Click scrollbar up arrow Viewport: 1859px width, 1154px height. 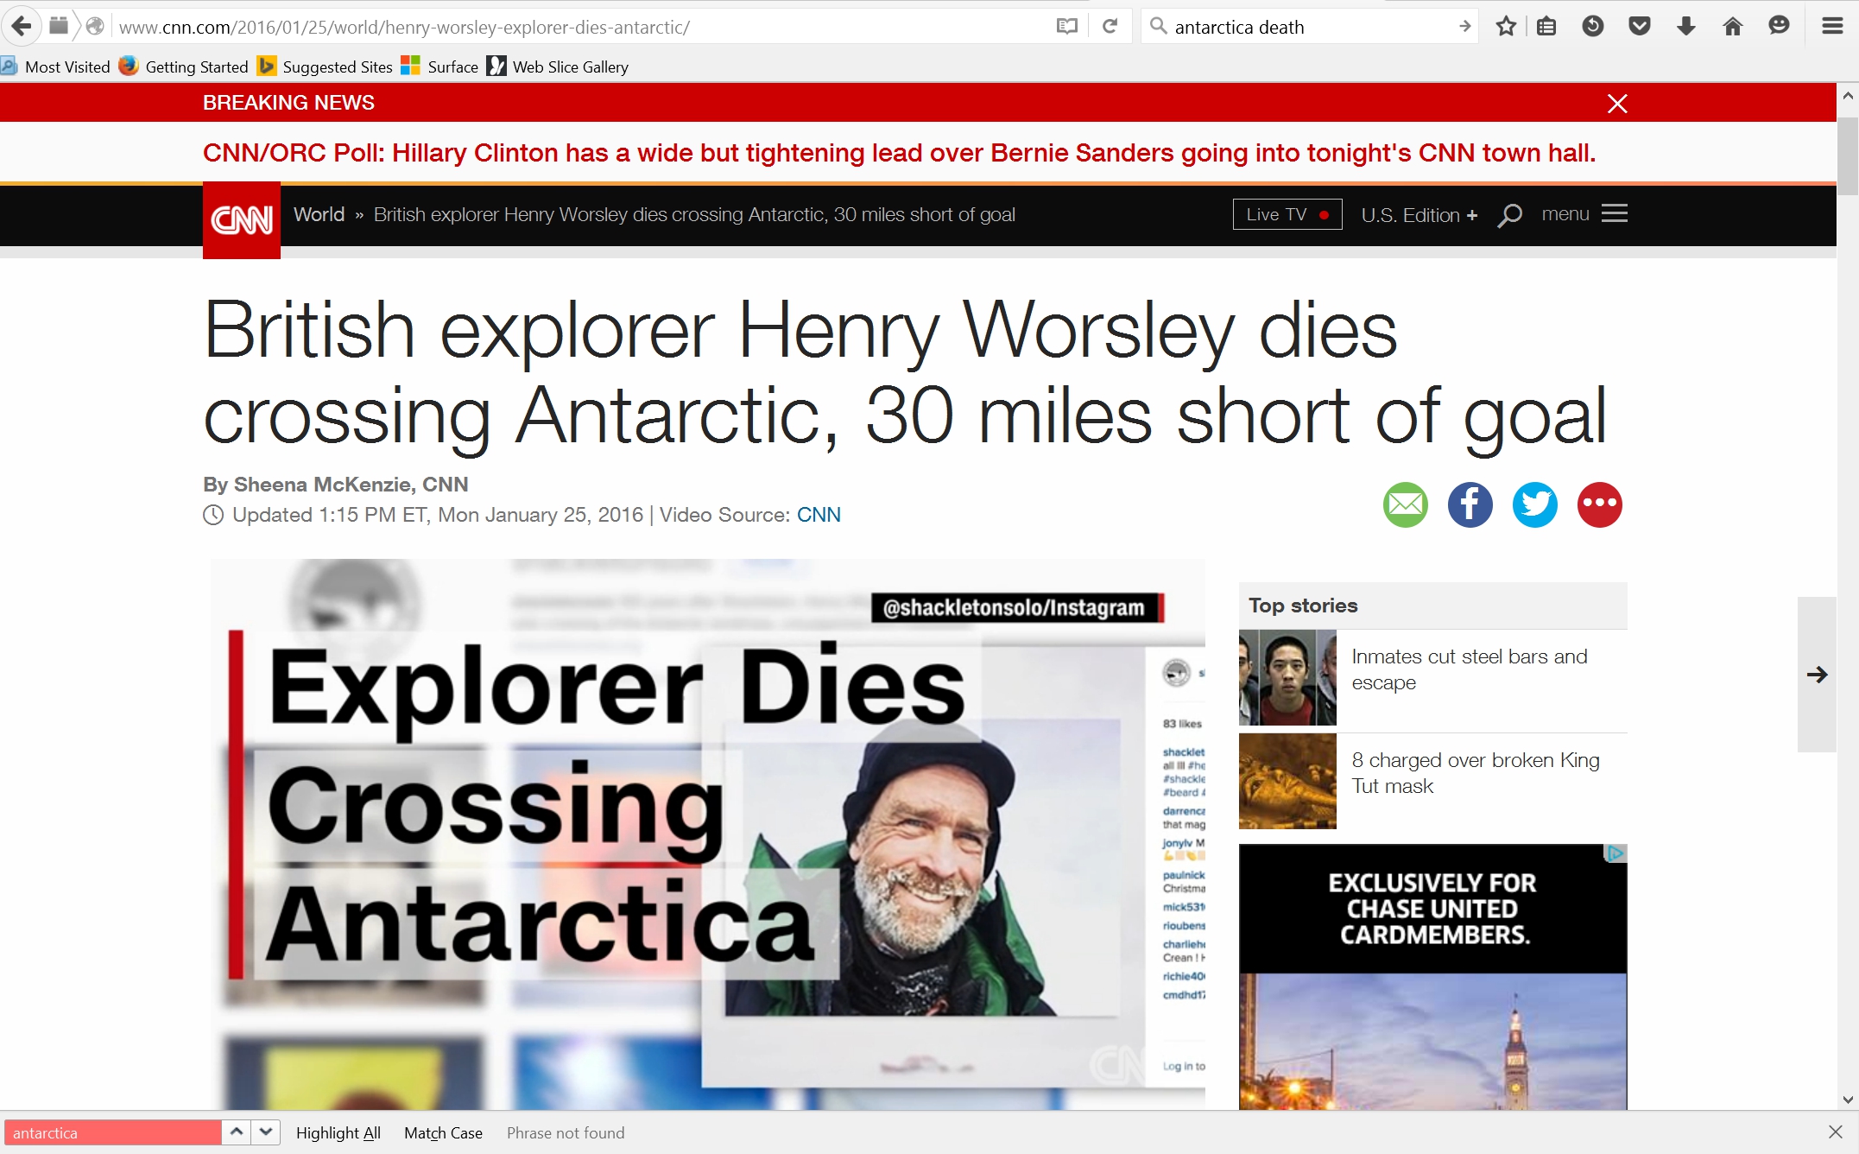[1848, 95]
